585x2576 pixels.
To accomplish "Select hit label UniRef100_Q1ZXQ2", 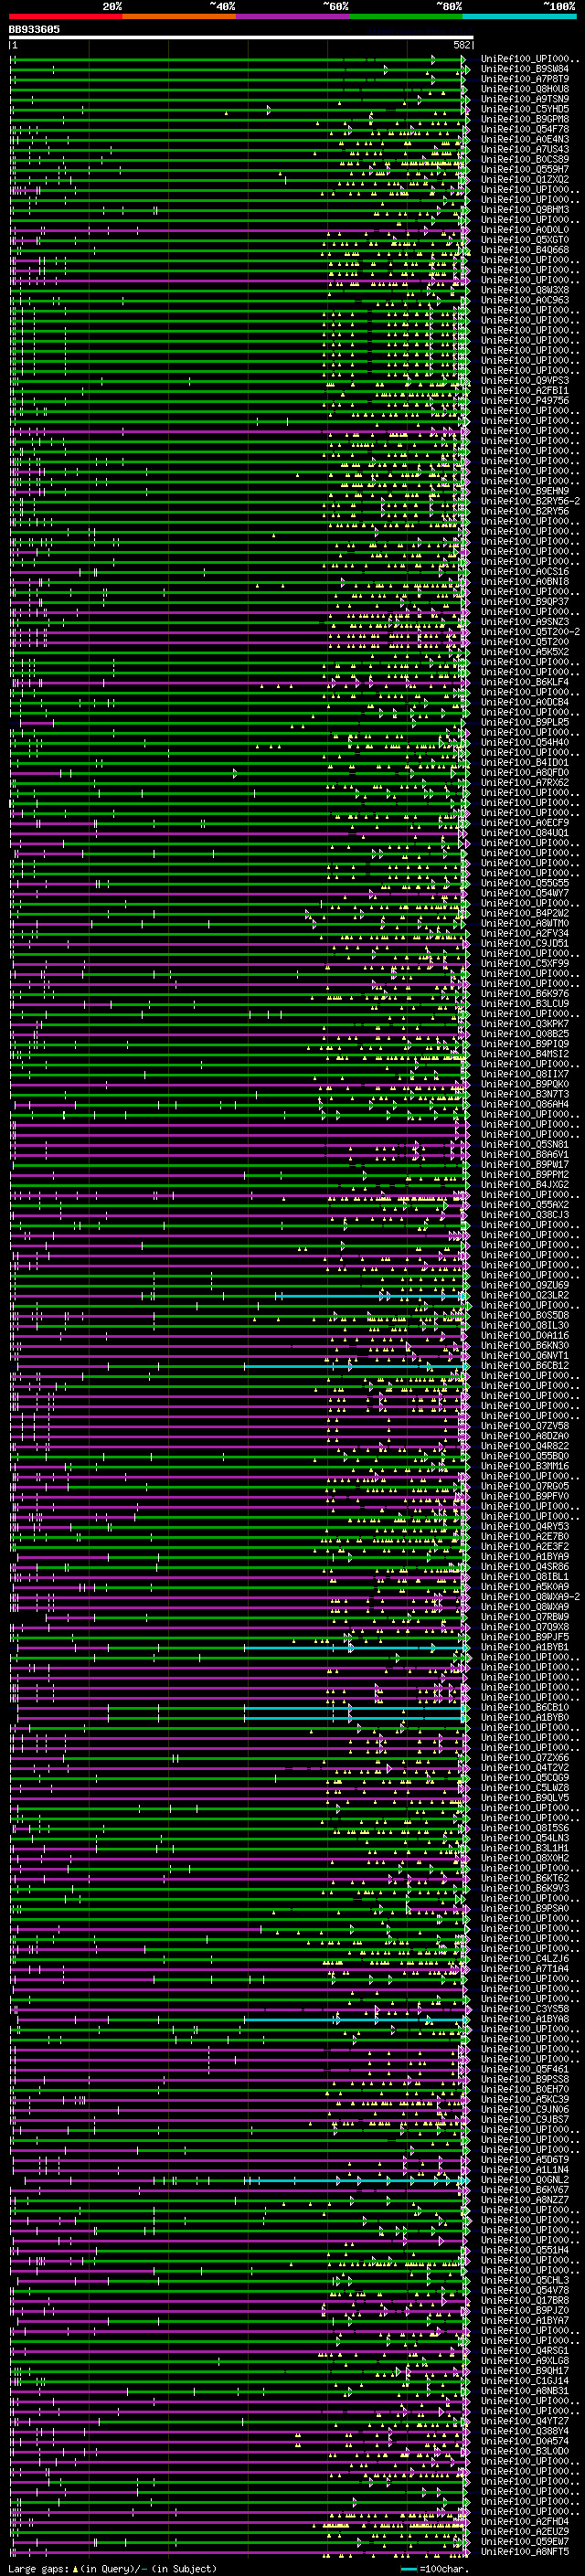I will [x=525, y=179].
